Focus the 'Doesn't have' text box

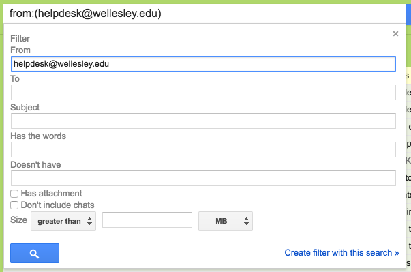(203, 178)
